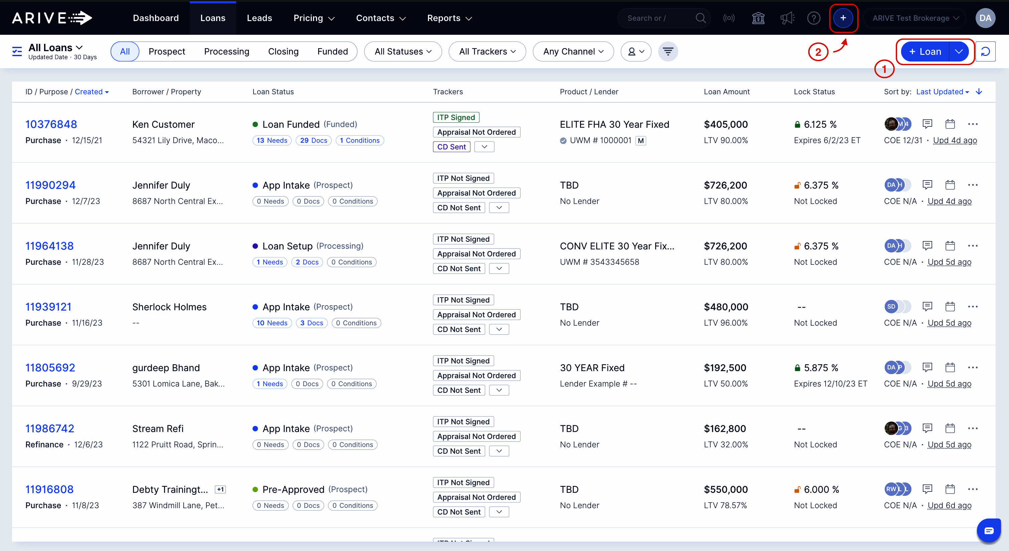Open the circled quick-create plus icon
1009x551 pixels.
point(844,18)
